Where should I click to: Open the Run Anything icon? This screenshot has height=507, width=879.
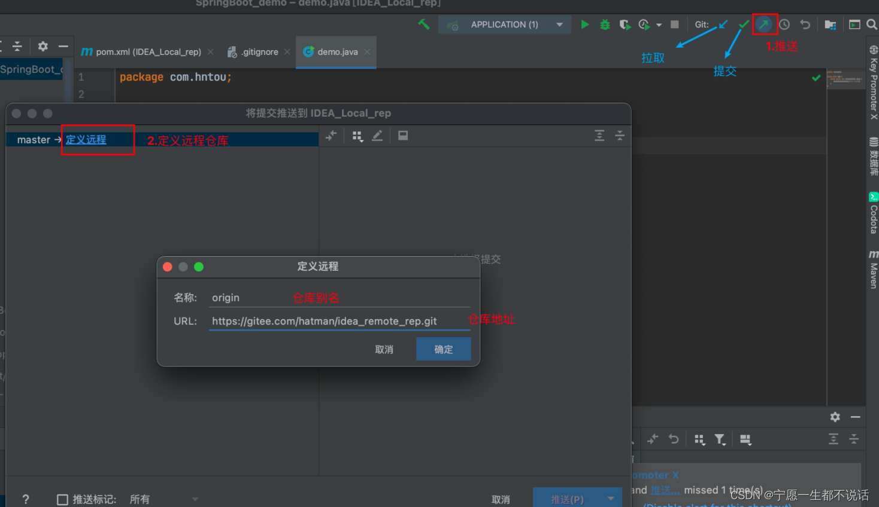point(854,25)
